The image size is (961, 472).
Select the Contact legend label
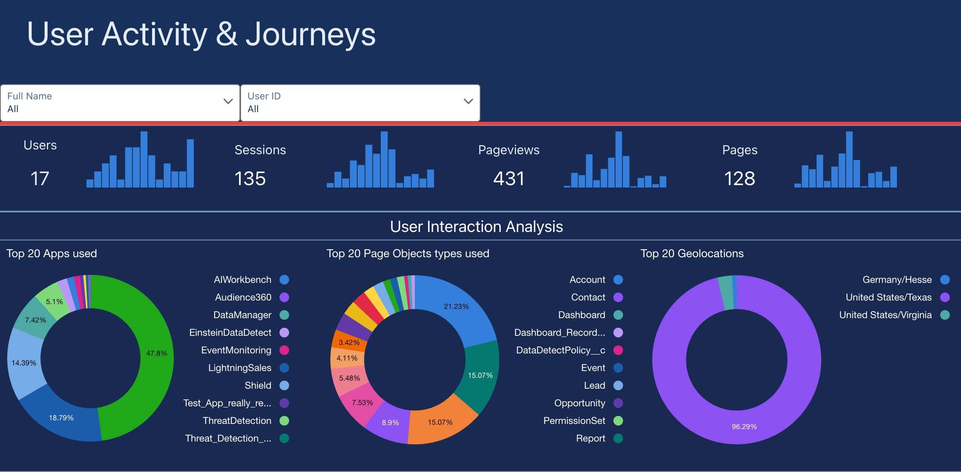point(588,297)
